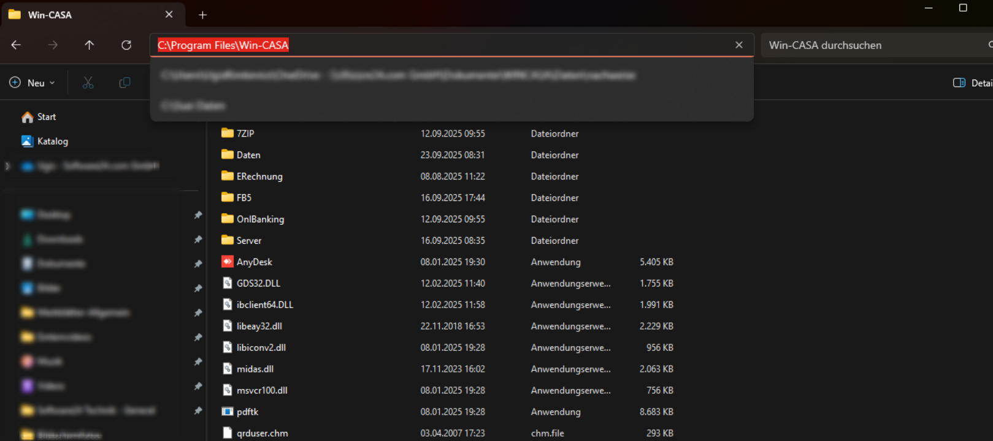Screen dimensions: 993x441
Task: Click the date 17.11.2023 16:02
Action: click(453, 369)
